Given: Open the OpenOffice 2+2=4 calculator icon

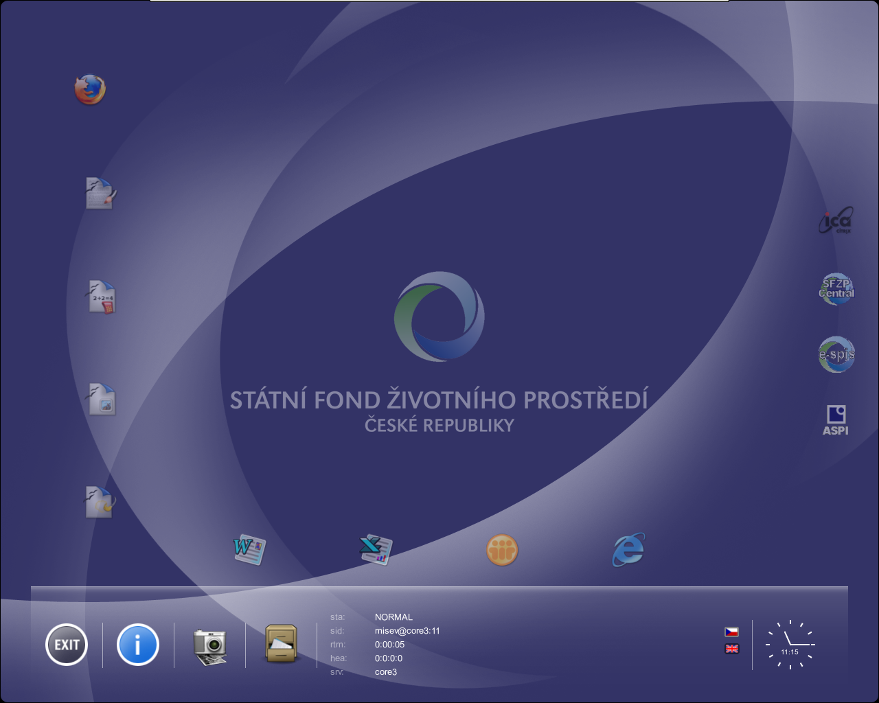Looking at the screenshot, I should point(101,297).
